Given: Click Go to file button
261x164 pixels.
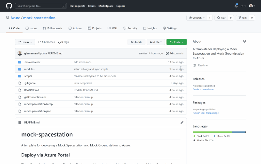Looking at the screenshot, I should (x=136, y=42).
